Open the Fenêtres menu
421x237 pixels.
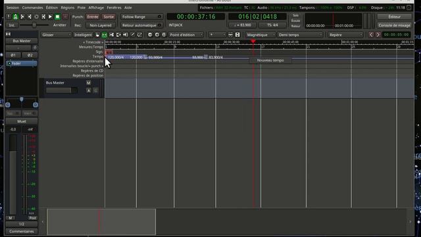114,8
